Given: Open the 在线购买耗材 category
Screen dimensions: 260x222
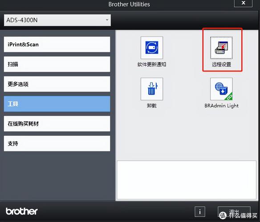Looking at the screenshot, I should pyautogui.click(x=57, y=124).
